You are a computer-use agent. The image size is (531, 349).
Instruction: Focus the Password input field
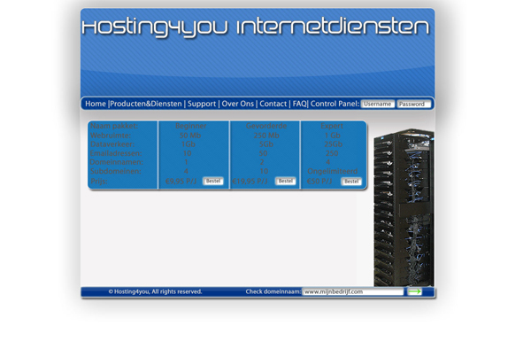pos(413,104)
